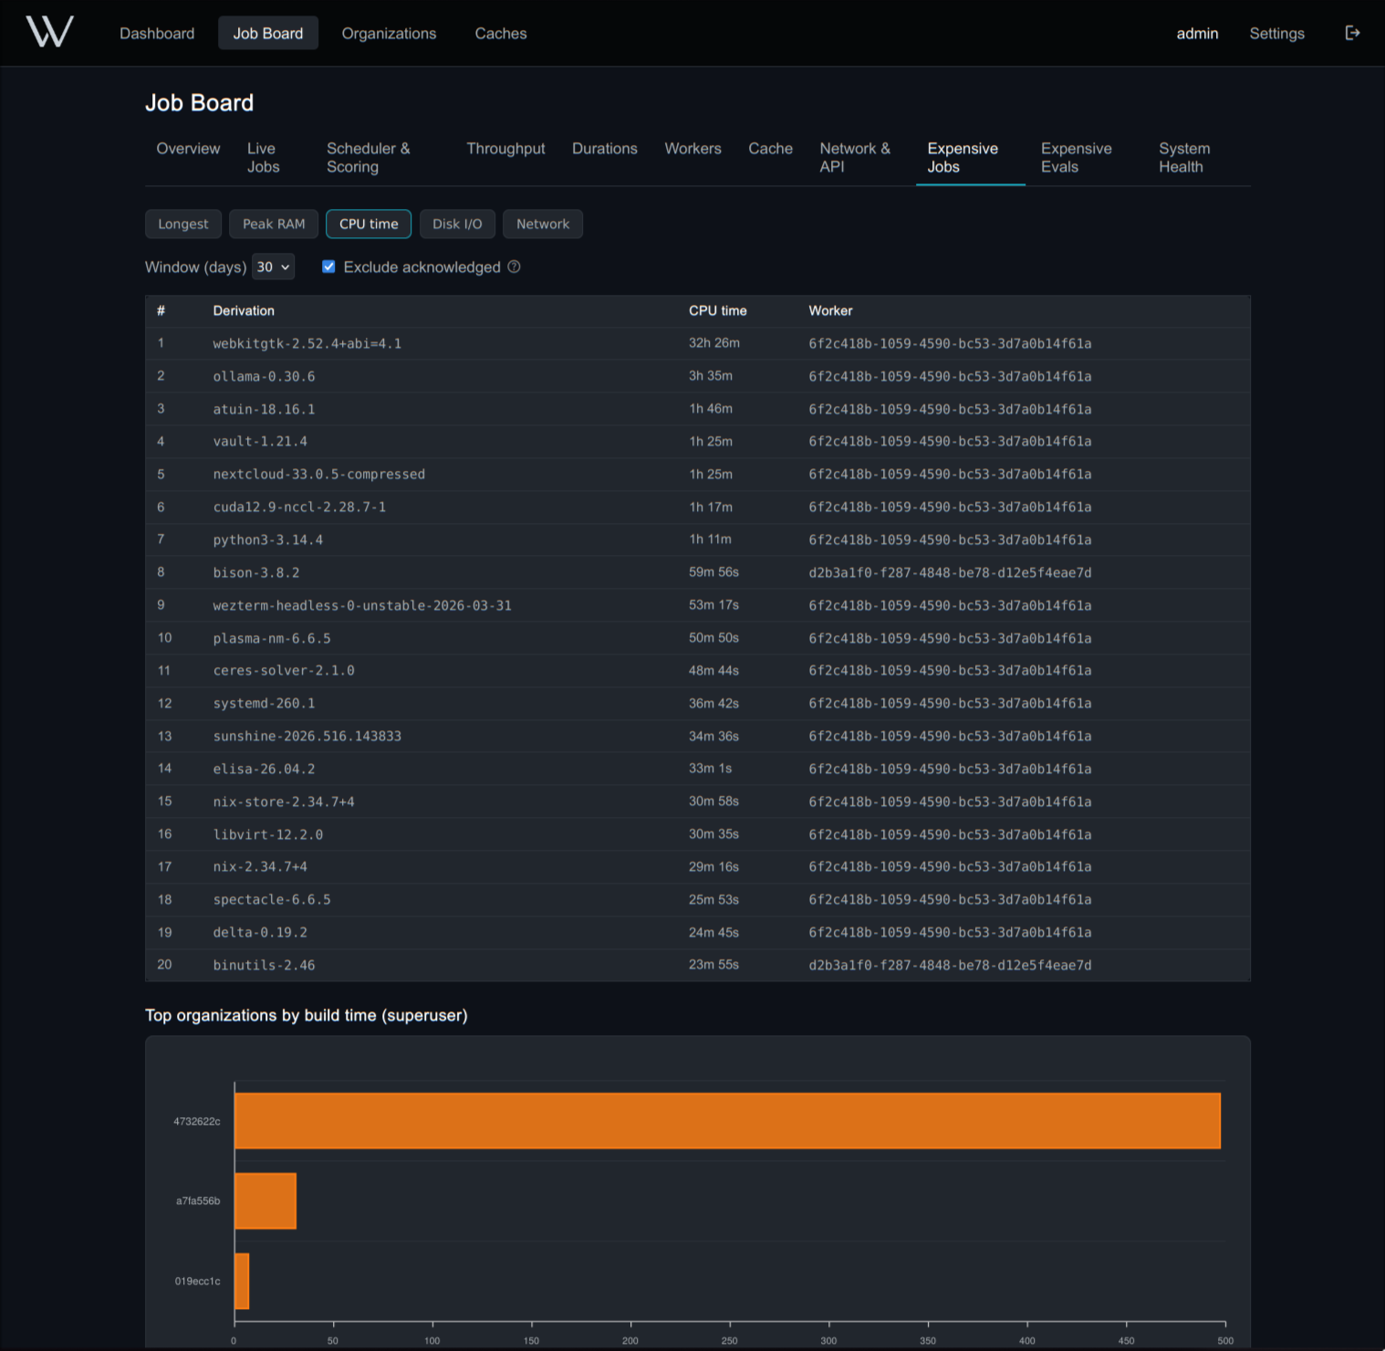Click the systemd-260.1 derivation
This screenshot has width=1385, height=1351.
264,703
